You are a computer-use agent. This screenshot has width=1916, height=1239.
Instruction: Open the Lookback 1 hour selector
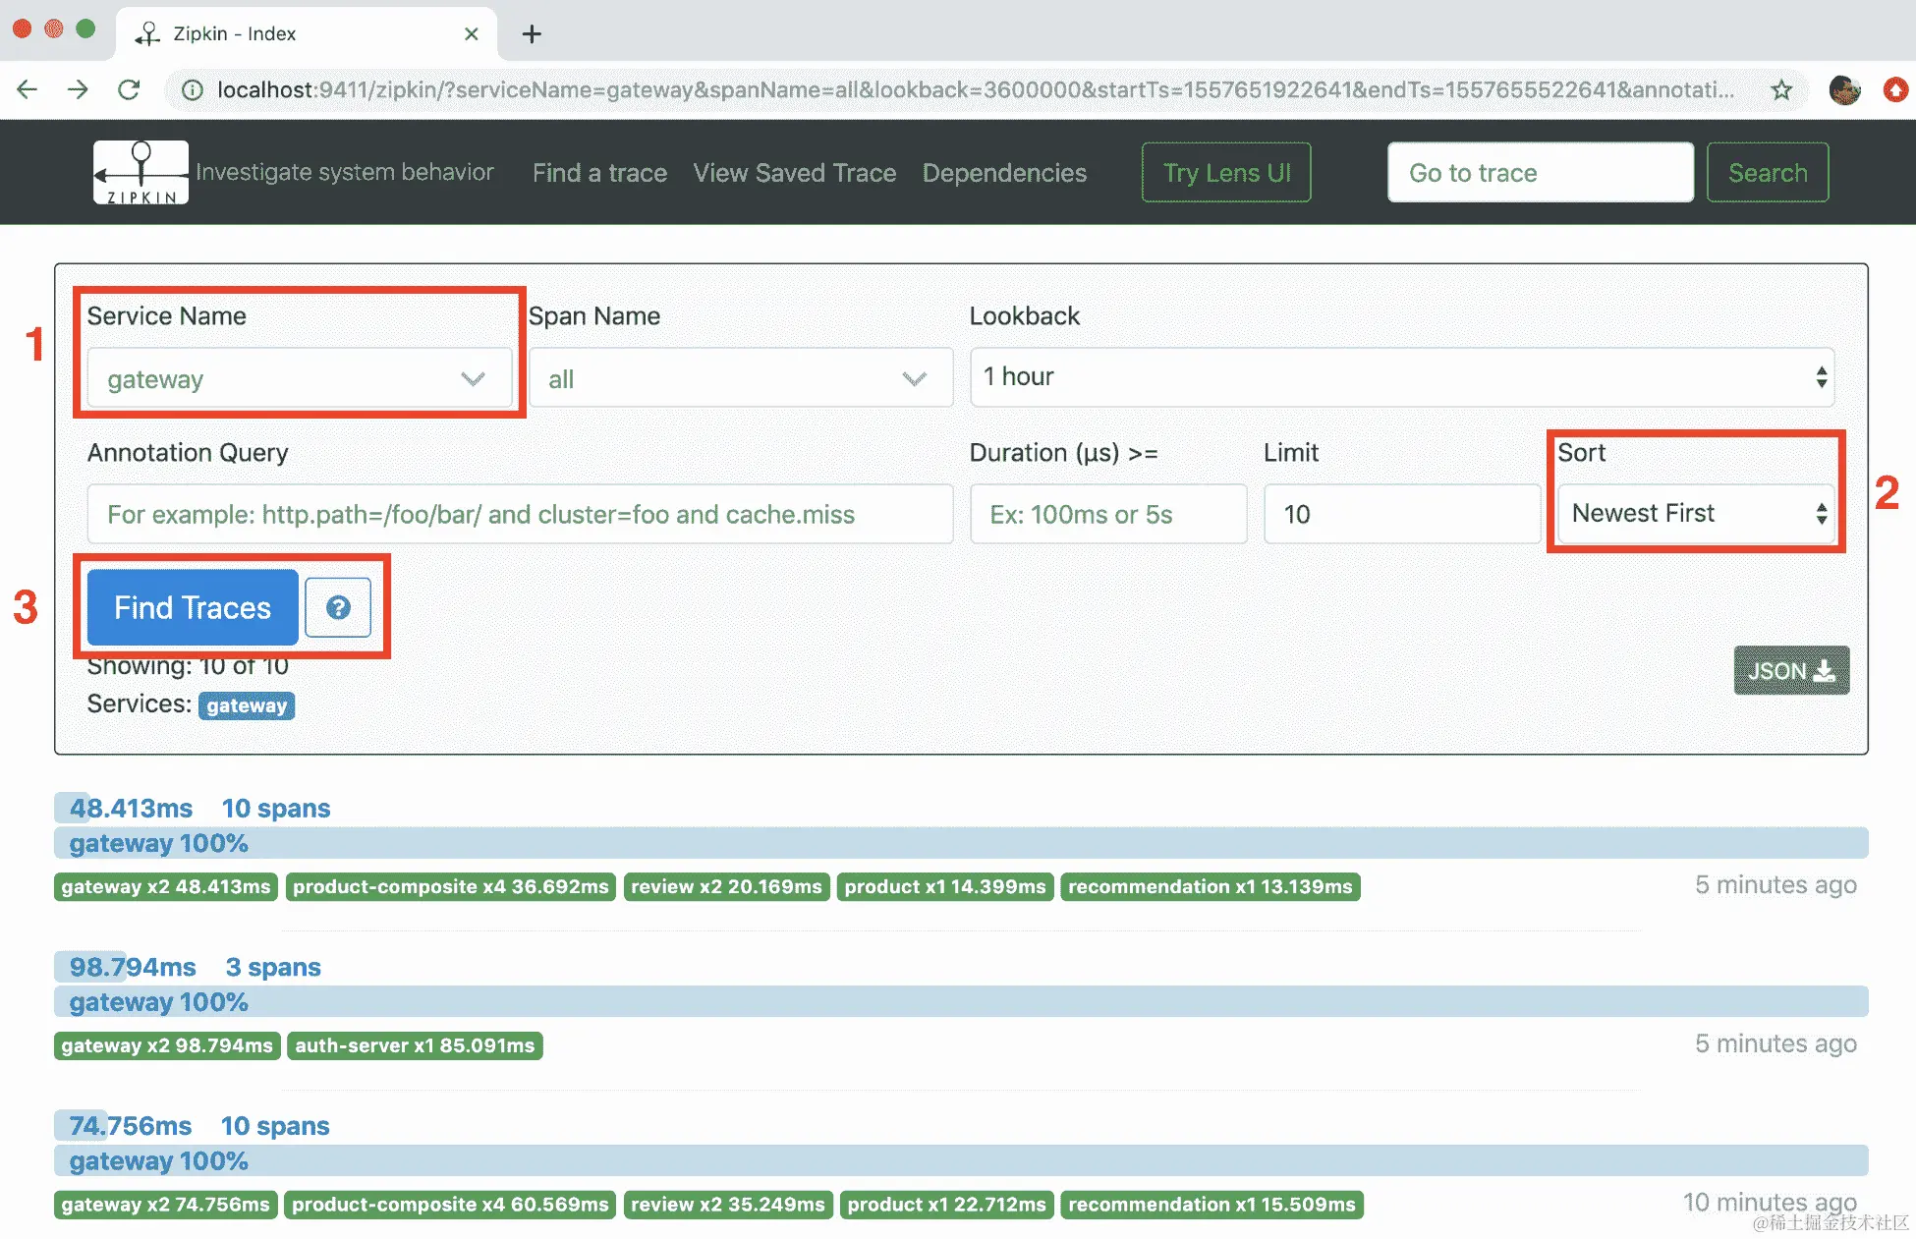tap(1401, 377)
